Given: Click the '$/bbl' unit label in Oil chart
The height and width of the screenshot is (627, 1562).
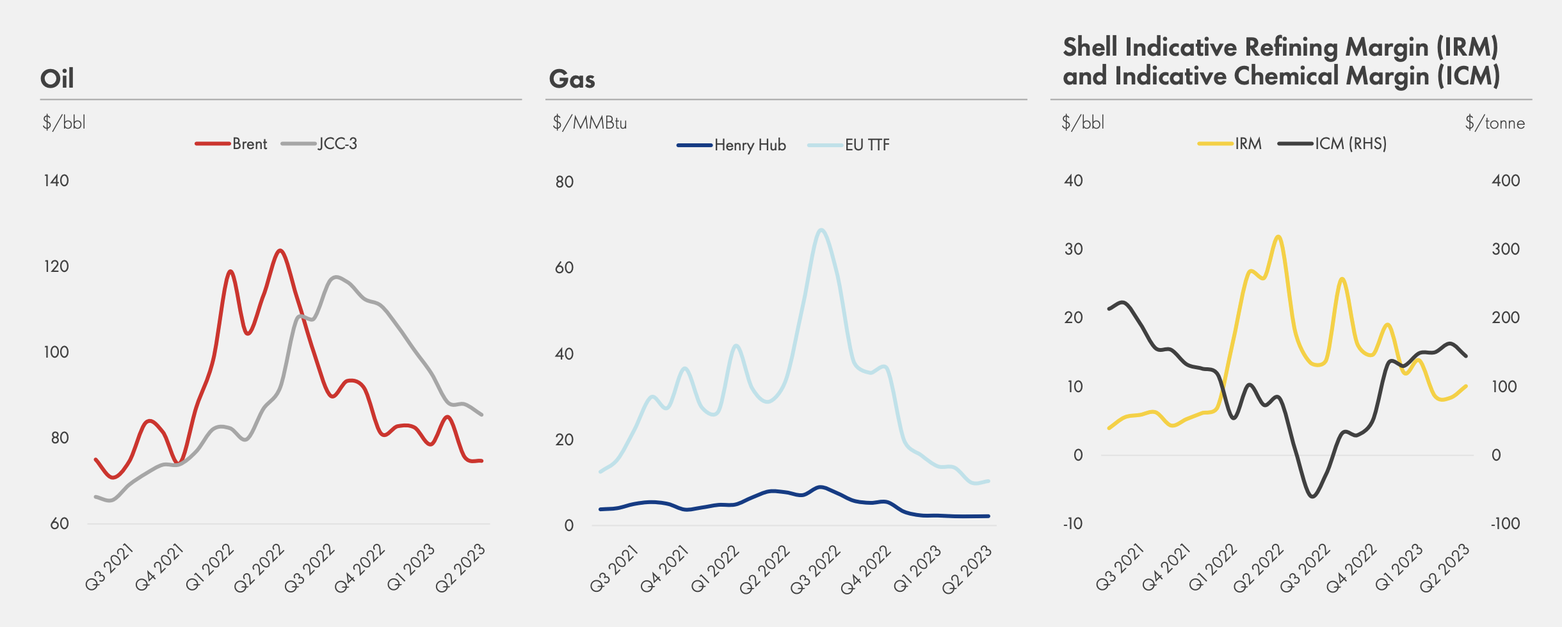Looking at the screenshot, I should 64,122.
